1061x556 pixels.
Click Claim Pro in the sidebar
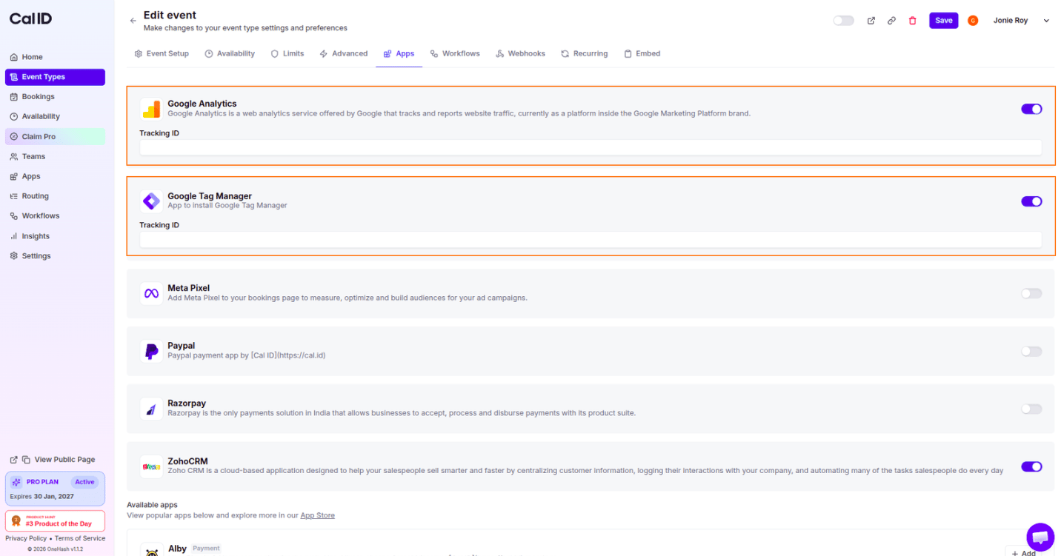point(55,136)
